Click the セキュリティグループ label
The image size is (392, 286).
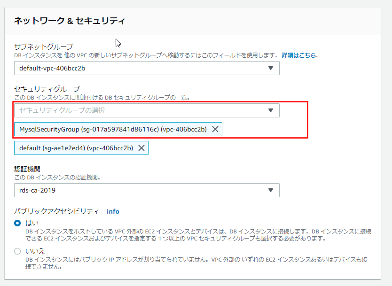47,89
